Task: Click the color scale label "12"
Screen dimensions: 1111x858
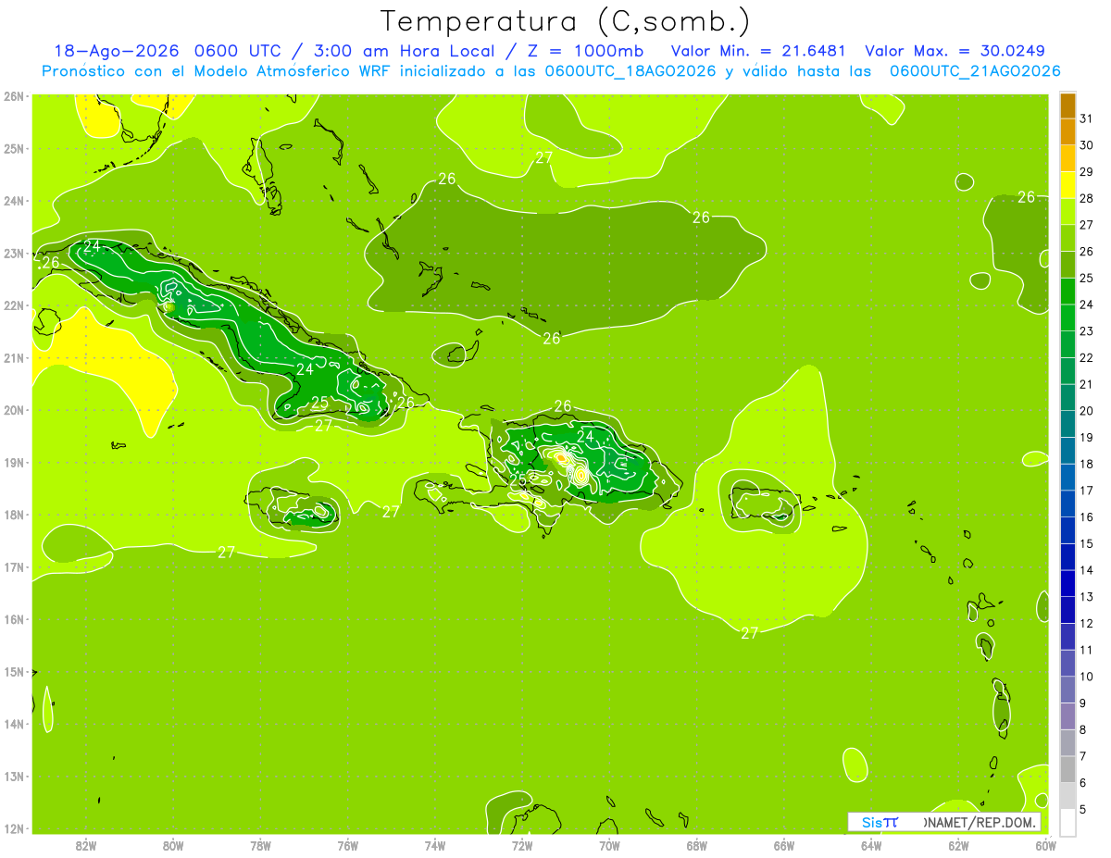Action: [1087, 623]
